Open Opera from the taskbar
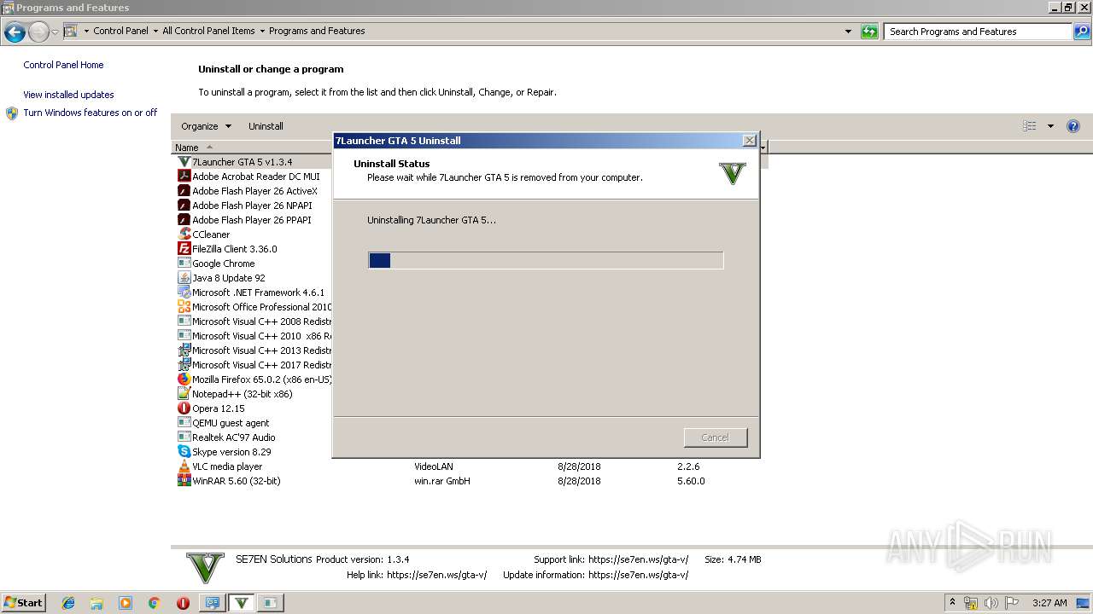The width and height of the screenshot is (1093, 614). 183,603
